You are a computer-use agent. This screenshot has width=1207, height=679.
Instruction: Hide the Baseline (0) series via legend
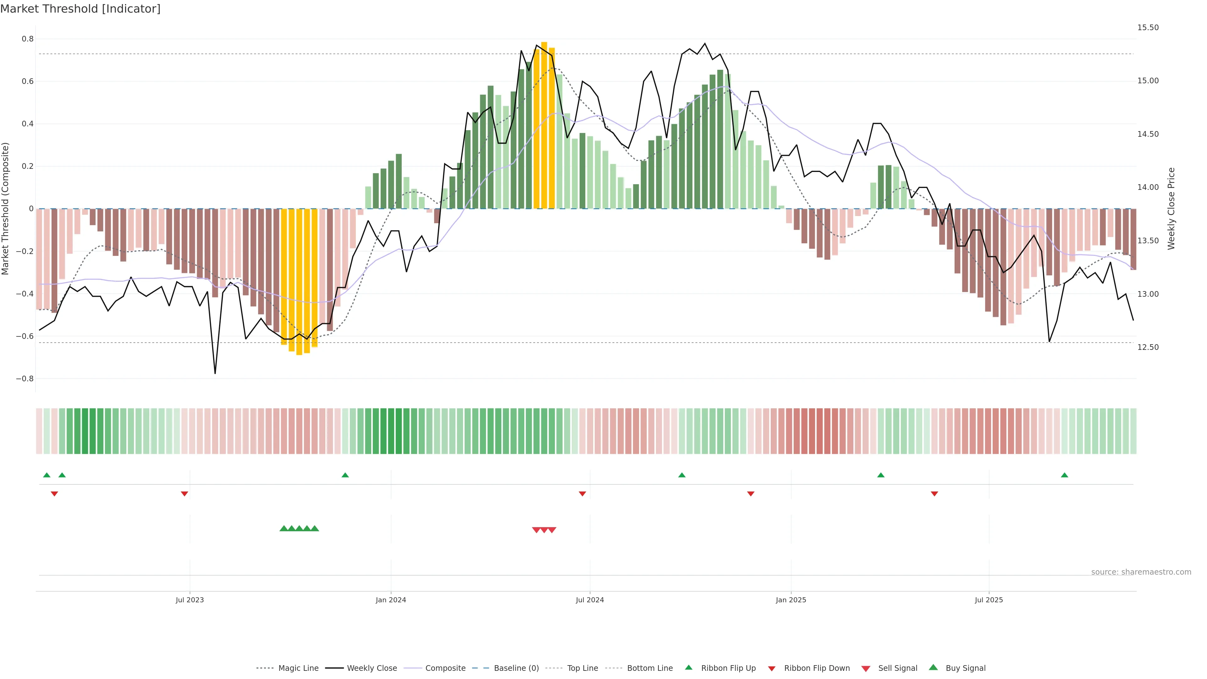click(516, 668)
